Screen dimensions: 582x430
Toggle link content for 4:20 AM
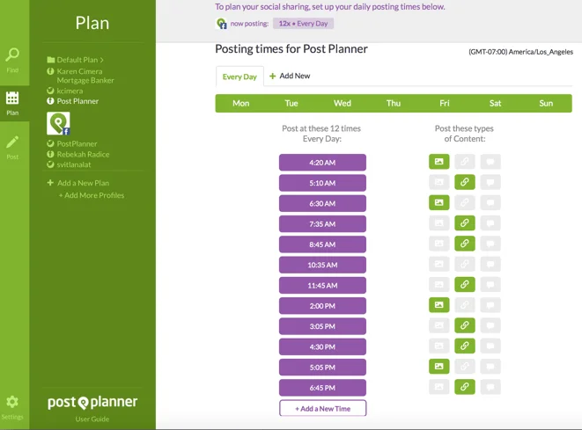tap(465, 162)
